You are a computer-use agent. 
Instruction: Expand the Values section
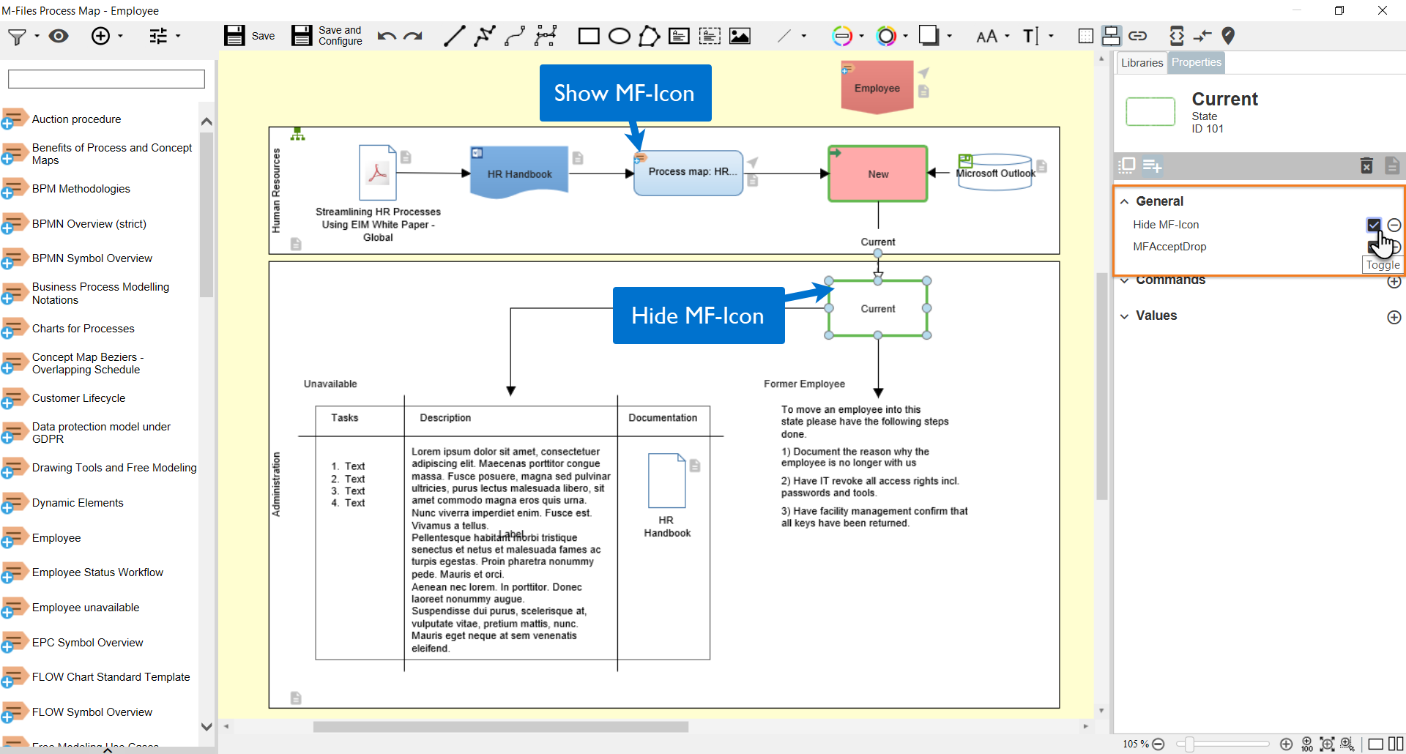pyautogui.click(x=1125, y=316)
